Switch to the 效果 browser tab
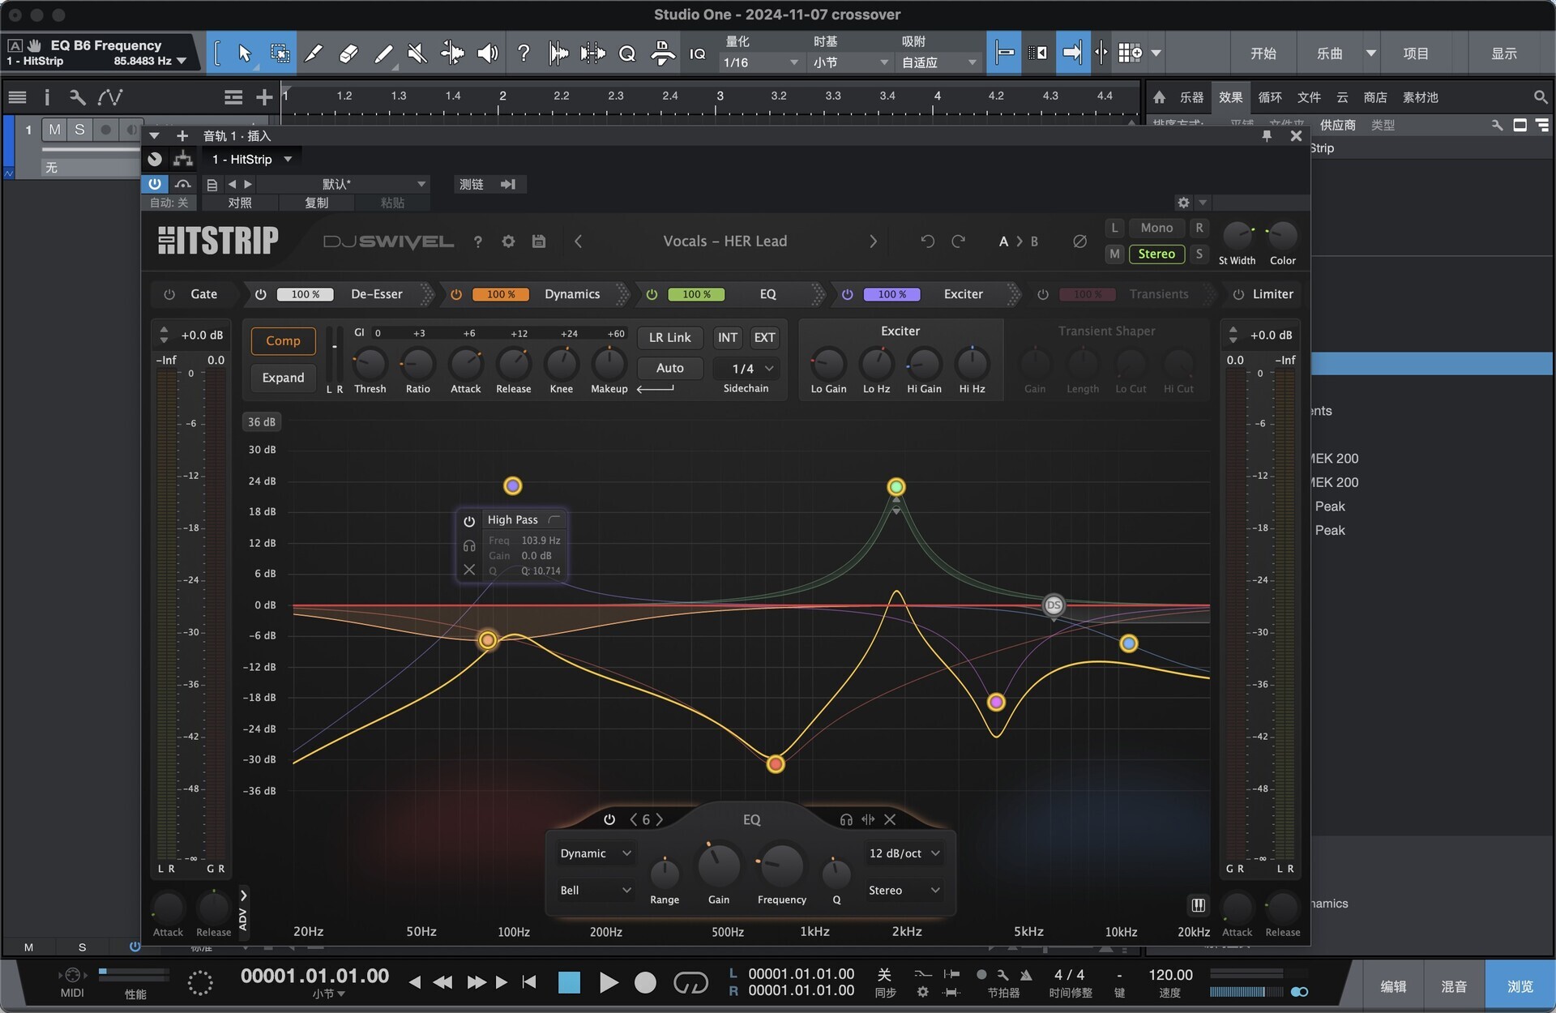Image resolution: width=1556 pixels, height=1013 pixels. pyautogui.click(x=1230, y=97)
